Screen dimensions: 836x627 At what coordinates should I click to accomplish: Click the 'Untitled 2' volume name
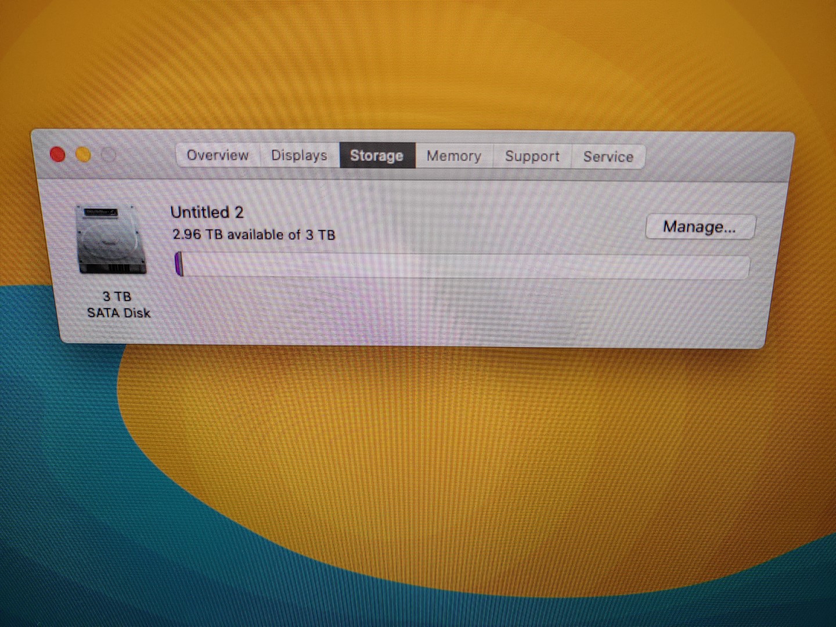pyautogui.click(x=207, y=212)
